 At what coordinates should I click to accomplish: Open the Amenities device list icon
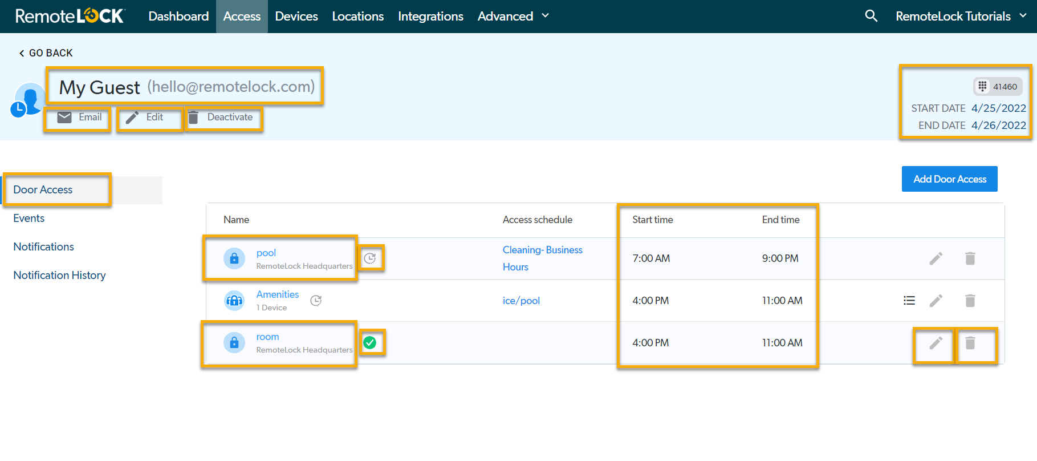(909, 301)
